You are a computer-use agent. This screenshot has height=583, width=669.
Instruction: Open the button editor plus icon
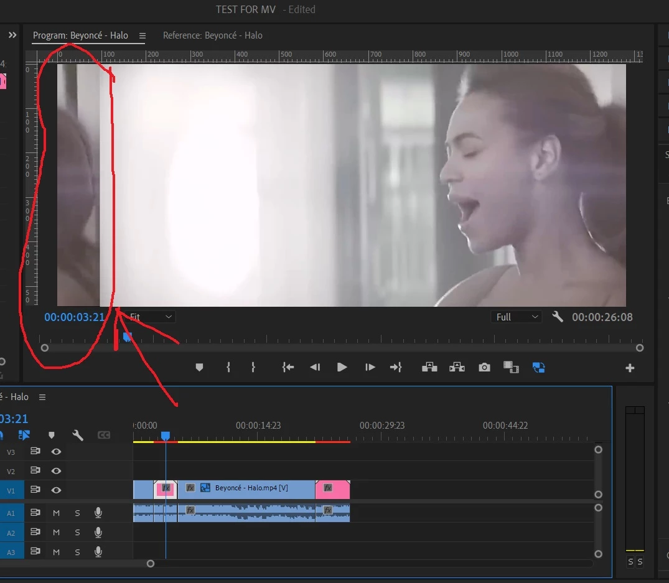pyautogui.click(x=630, y=368)
